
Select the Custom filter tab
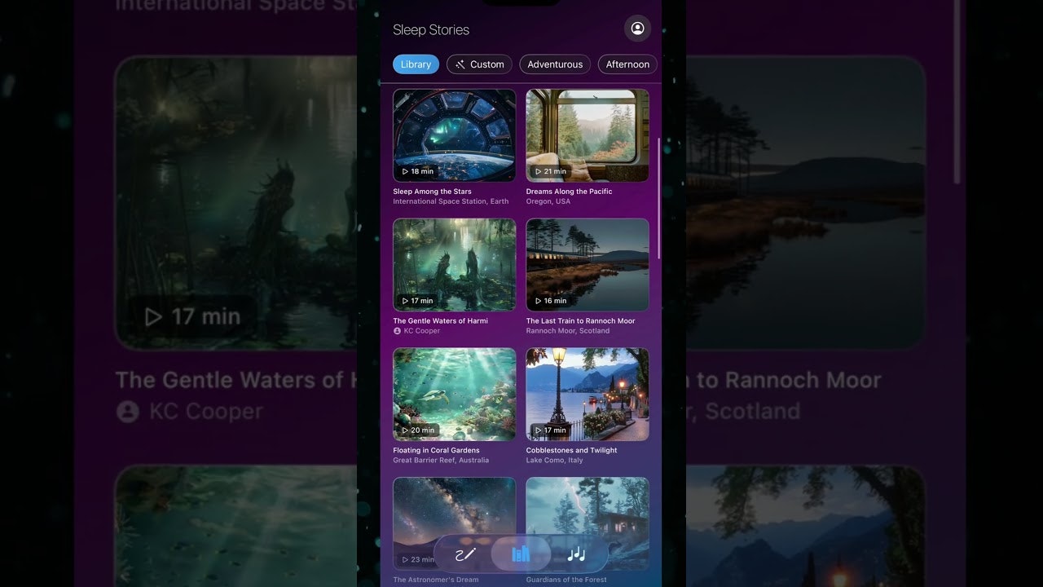click(479, 64)
